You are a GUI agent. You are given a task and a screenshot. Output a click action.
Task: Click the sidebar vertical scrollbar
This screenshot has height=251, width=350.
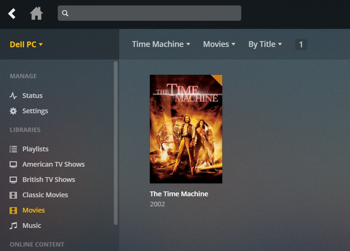pyautogui.click(x=116, y=143)
